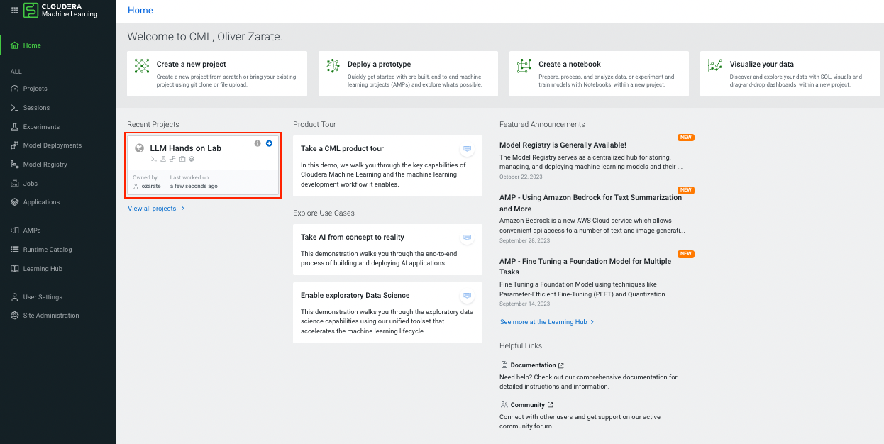Screen dimensions: 884x444
Task: Click the applications icon under LLM Hands on Lab
Action: tap(191, 159)
